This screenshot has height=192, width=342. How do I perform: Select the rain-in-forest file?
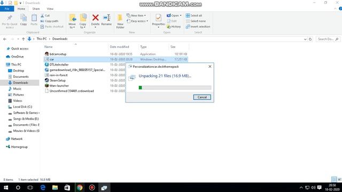coord(58,75)
